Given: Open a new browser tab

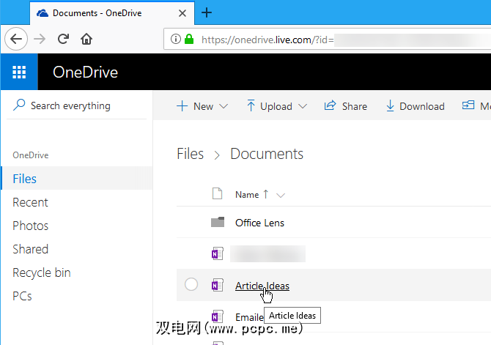Looking at the screenshot, I should (x=207, y=12).
